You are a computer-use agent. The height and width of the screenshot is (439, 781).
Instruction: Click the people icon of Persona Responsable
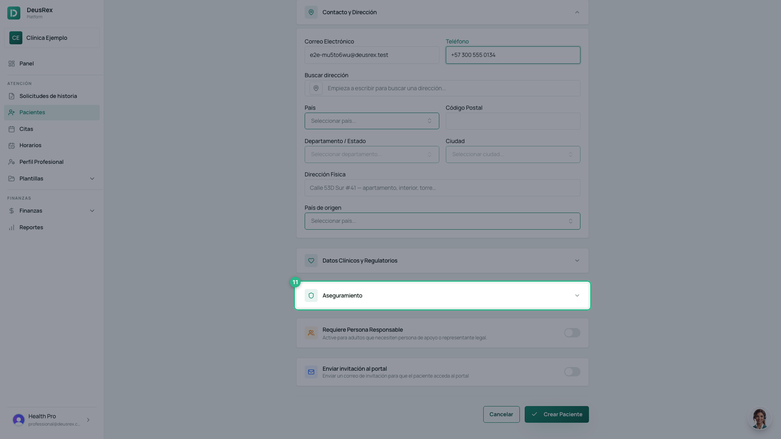(x=311, y=333)
